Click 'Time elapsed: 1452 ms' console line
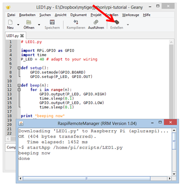 click(58, 142)
